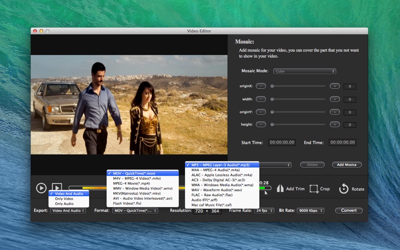Click the Delete button
This screenshot has height=250, width=400.
[x=312, y=165]
